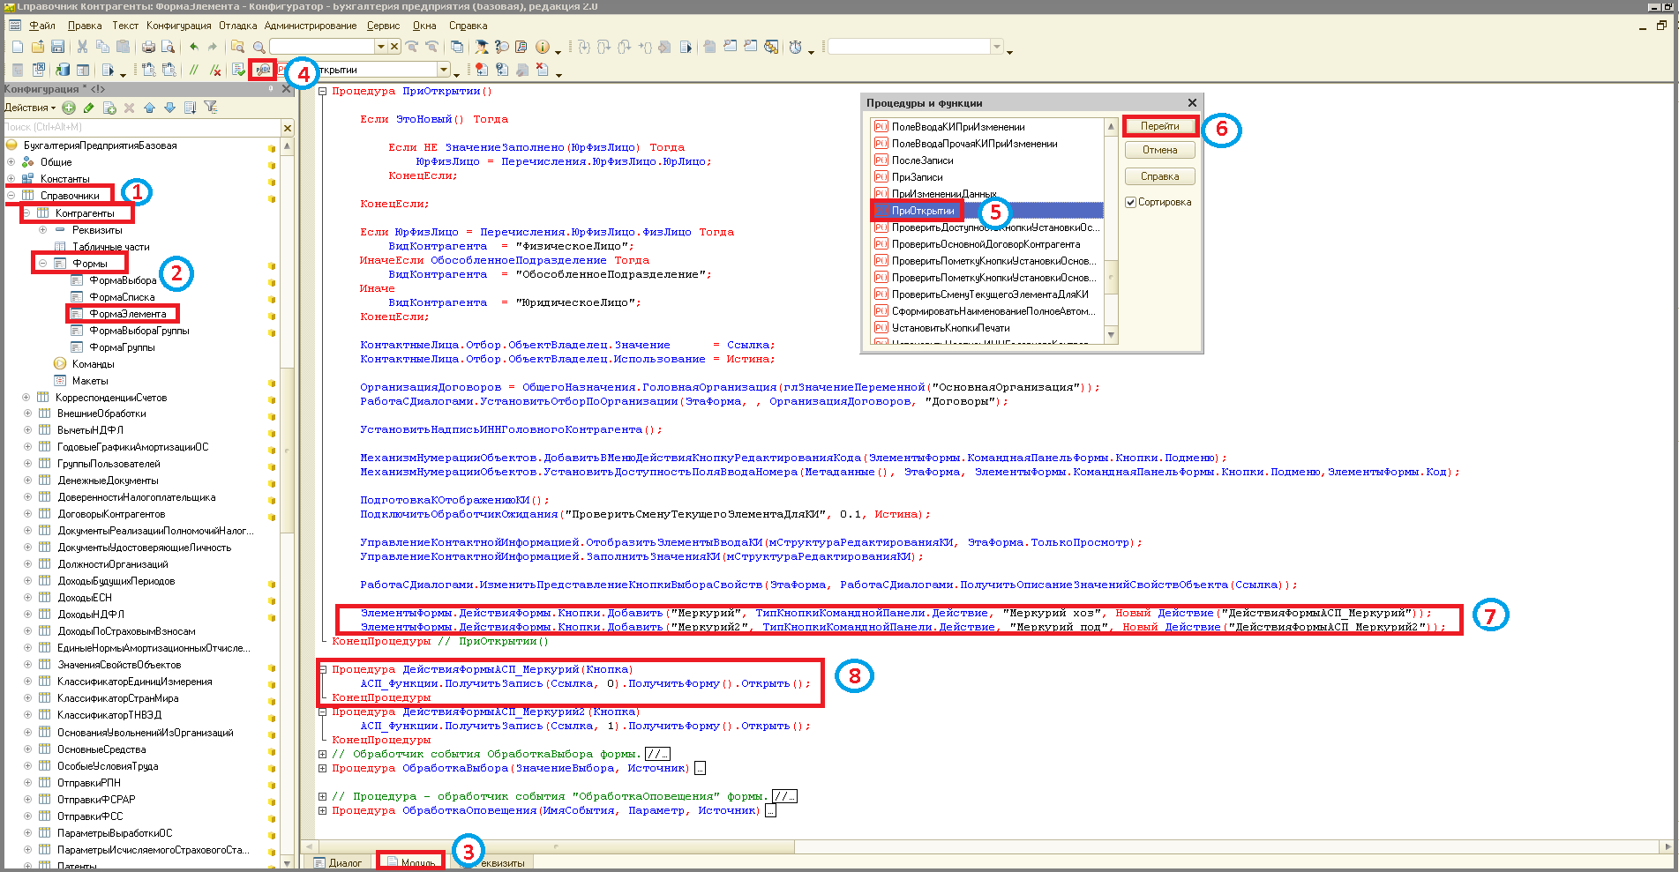Select ФормаСписка in the tree
This screenshot has width=1679, height=872.
tap(122, 297)
